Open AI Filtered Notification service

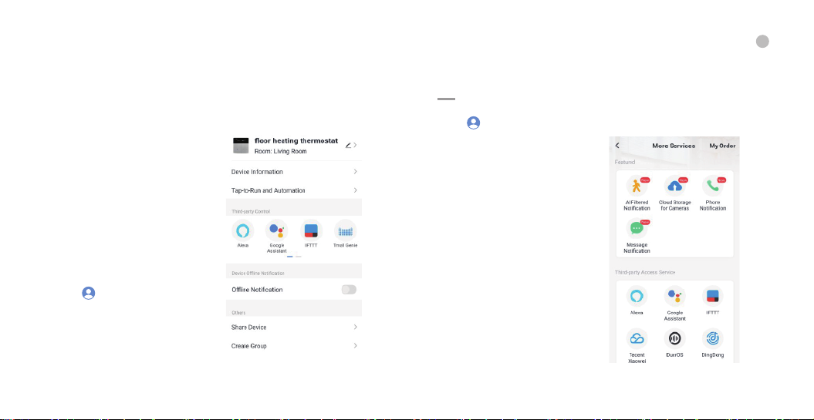point(637,186)
